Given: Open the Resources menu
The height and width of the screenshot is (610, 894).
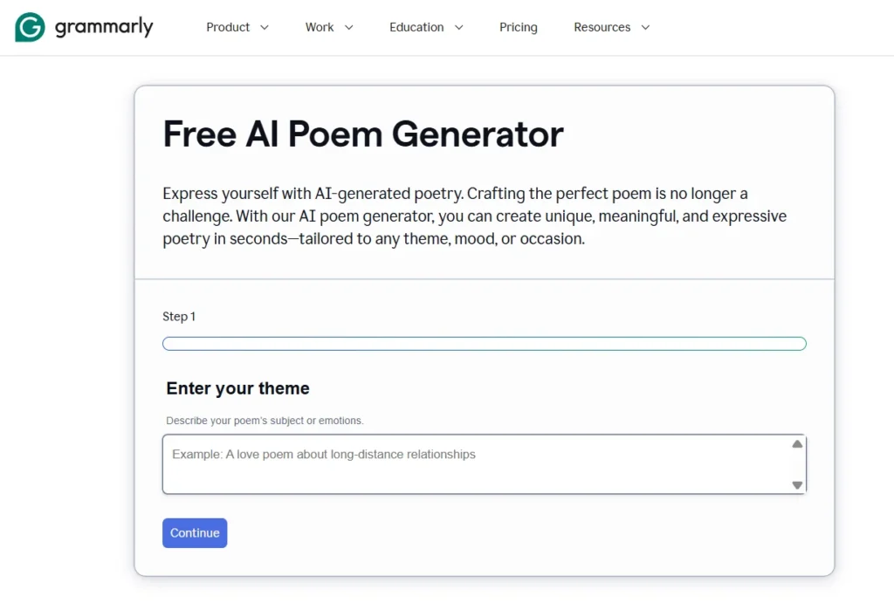Looking at the screenshot, I should click(602, 27).
